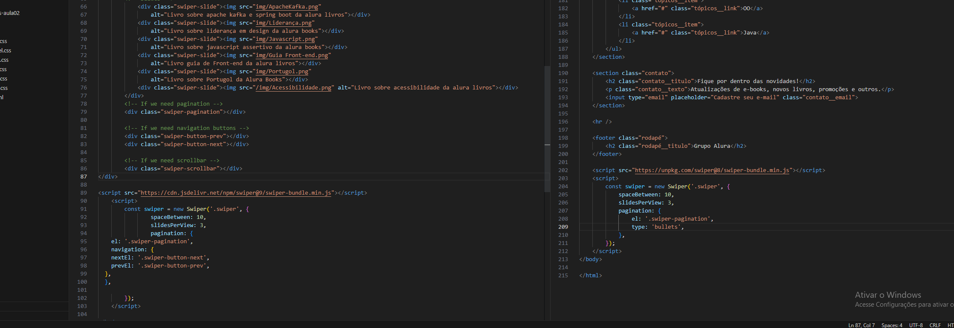Click the "prevEl" property on line 98
Viewport: 954px width, 328px height.
[x=121, y=266]
